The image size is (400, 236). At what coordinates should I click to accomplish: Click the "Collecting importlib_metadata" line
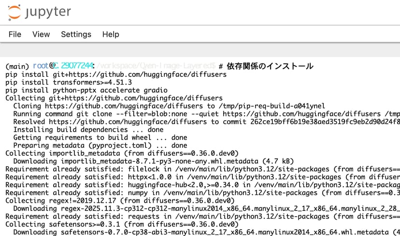(121, 153)
